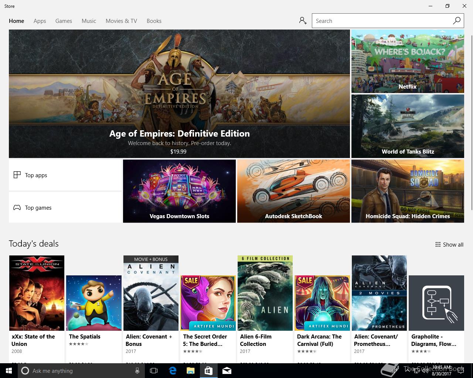Open the Top apps tile
473x378 pixels.
pyautogui.click(x=65, y=175)
